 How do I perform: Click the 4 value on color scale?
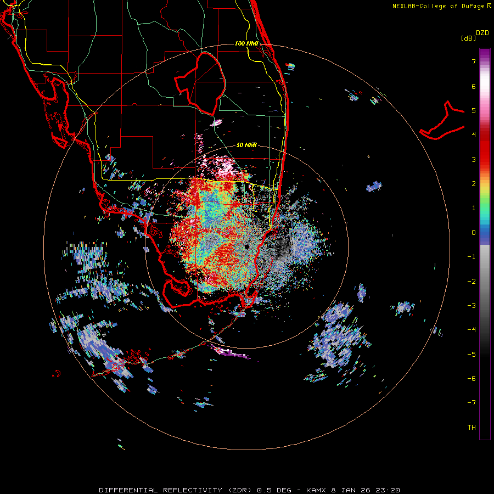[474, 134]
